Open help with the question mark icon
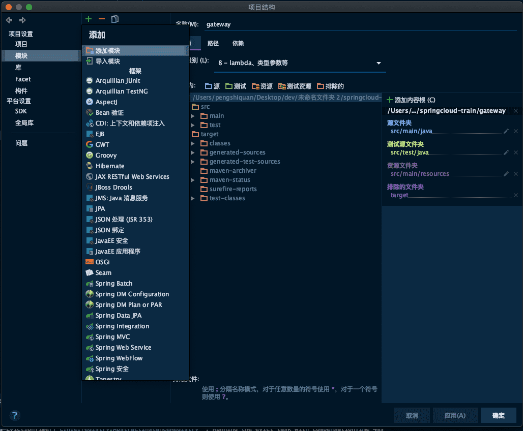 [x=14, y=415]
